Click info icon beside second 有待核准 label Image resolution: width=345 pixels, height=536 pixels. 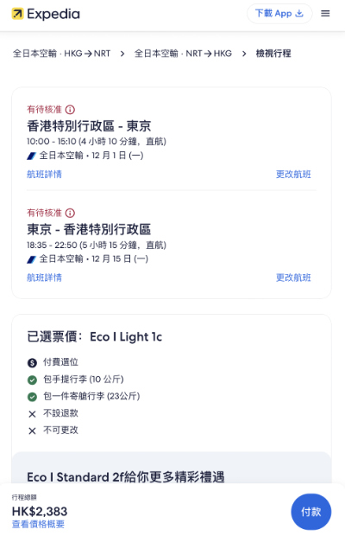click(70, 213)
